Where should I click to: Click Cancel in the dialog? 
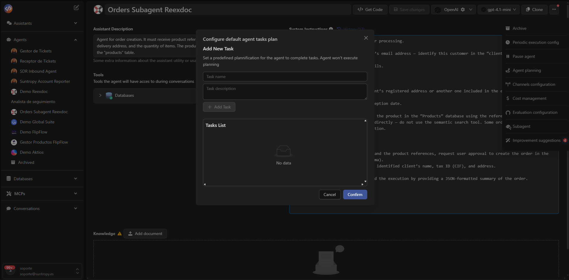330,195
